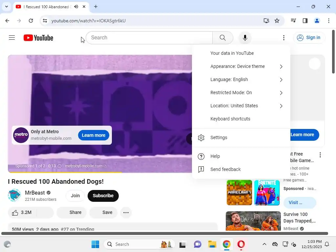Open a new tab

96,7
